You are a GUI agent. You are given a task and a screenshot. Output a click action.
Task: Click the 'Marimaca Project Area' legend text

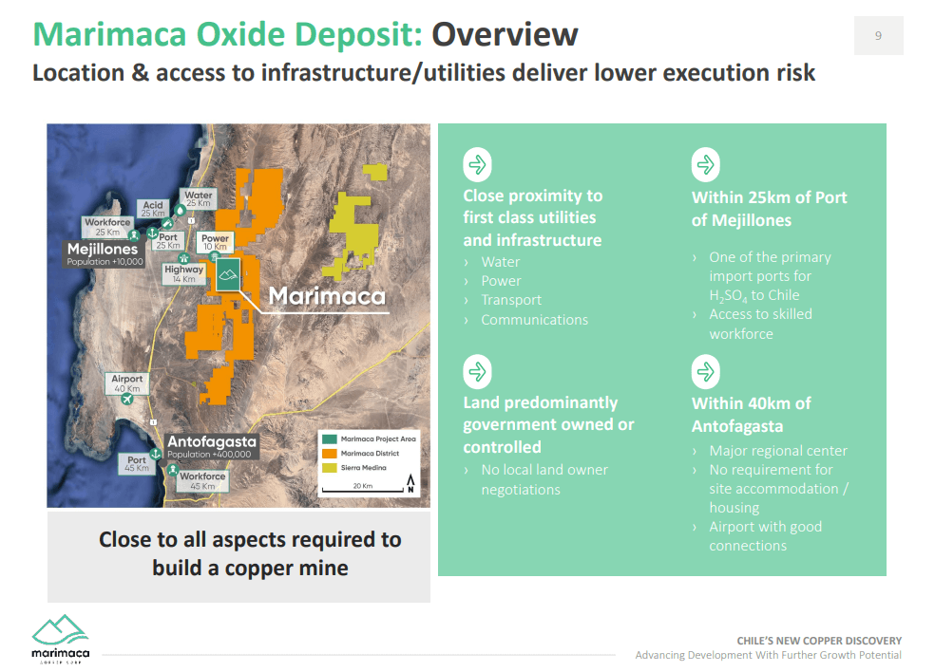(x=378, y=439)
